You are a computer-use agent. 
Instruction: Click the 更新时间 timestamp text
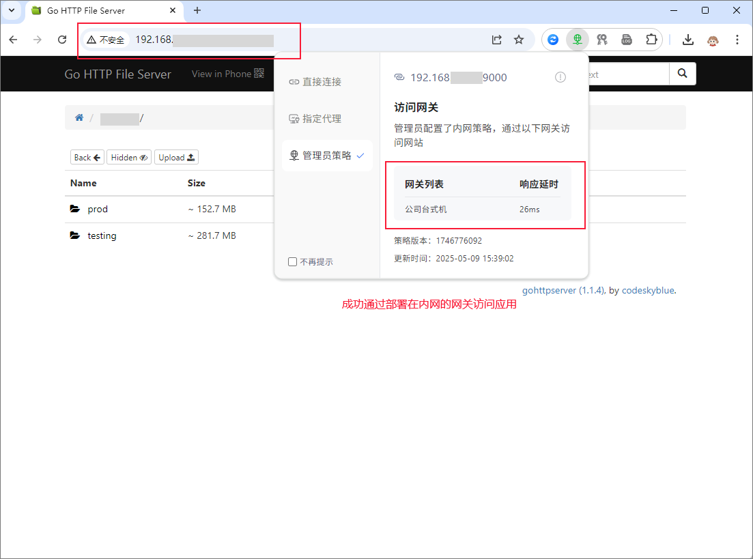(474, 259)
